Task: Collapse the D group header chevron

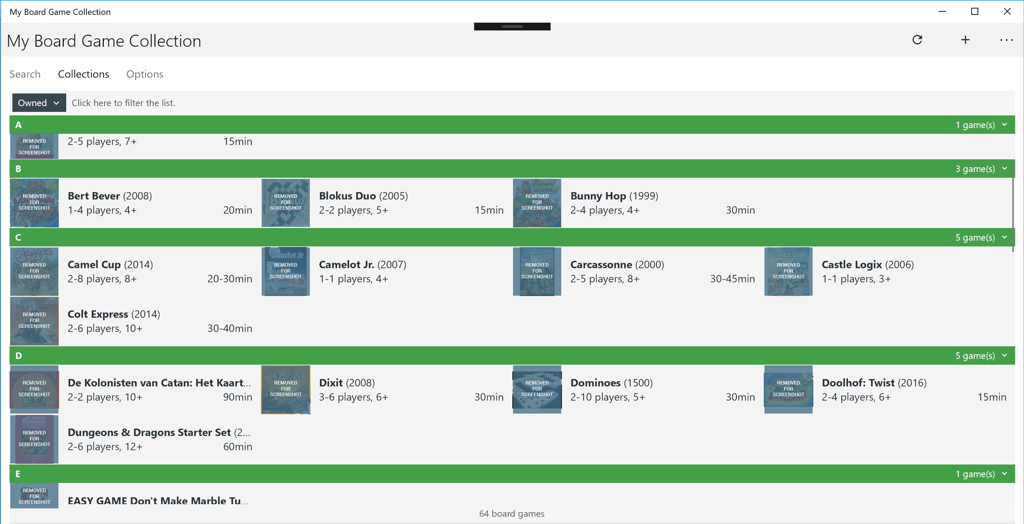Action: pyautogui.click(x=1005, y=355)
